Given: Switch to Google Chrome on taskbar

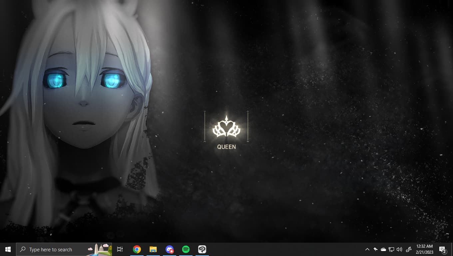Looking at the screenshot, I should click(x=137, y=249).
